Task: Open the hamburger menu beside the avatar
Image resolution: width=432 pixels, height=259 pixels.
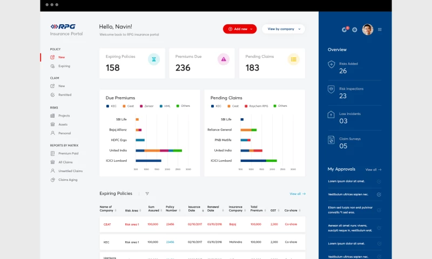Action: point(380,29)
